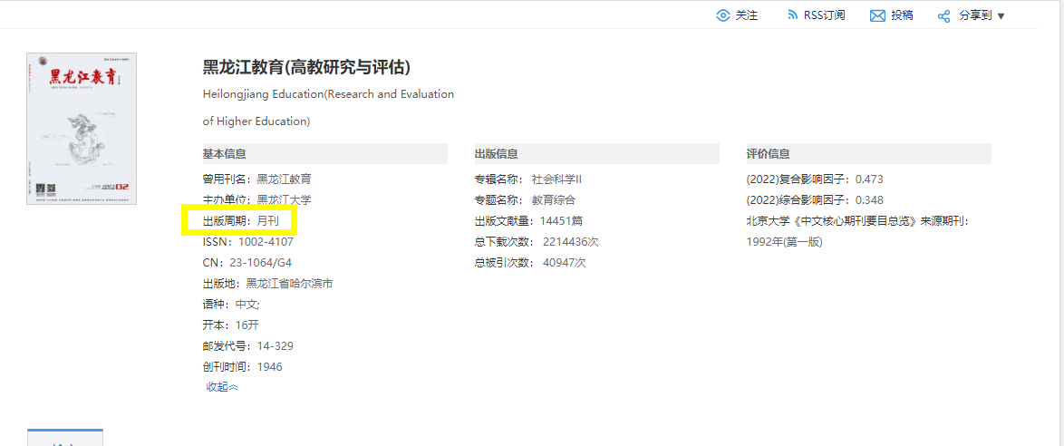Select the 出版信息 section header

[x=496, y=154]
